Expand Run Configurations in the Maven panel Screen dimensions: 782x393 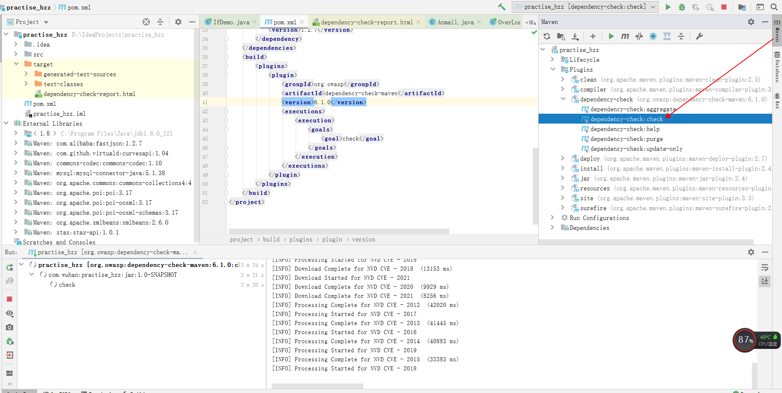click(553, 218)
